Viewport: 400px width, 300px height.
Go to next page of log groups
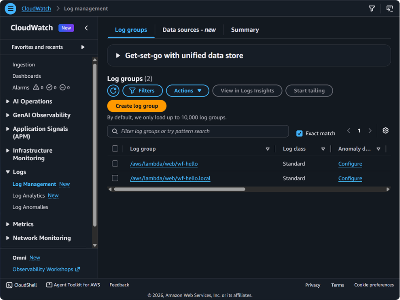(370, 130)
